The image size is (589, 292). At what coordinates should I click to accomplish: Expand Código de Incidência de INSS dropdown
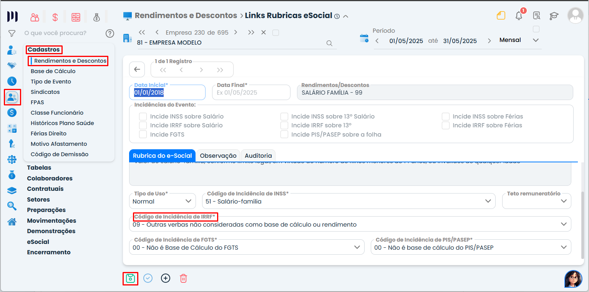pos(348,201)
